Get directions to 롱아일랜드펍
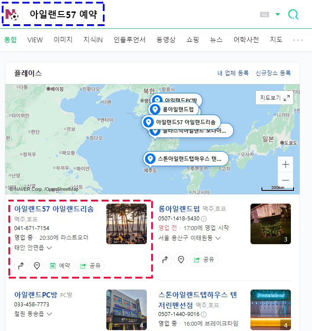The image size is (312, 331). pyautogui.click(x=165, y=260)
